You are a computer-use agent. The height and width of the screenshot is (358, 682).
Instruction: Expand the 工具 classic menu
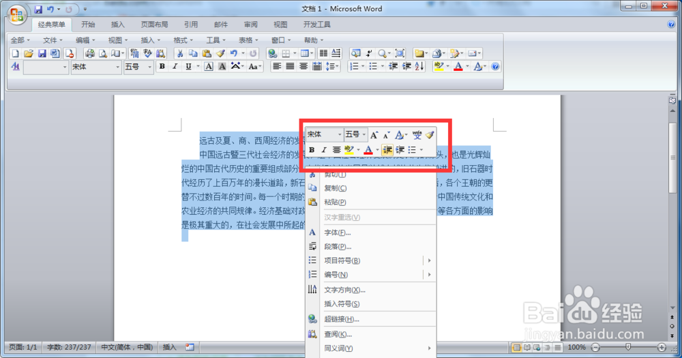pyautogui.click(x=216, y=40)
